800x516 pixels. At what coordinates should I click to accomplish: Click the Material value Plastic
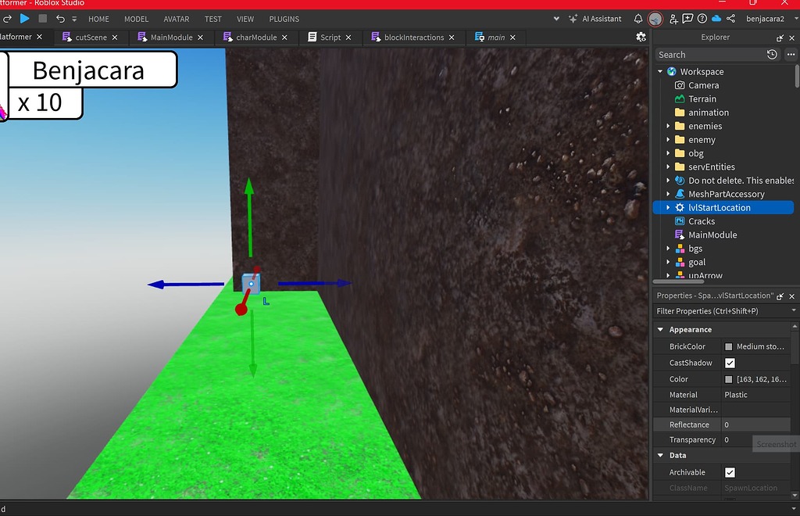[x=736, y=395]
